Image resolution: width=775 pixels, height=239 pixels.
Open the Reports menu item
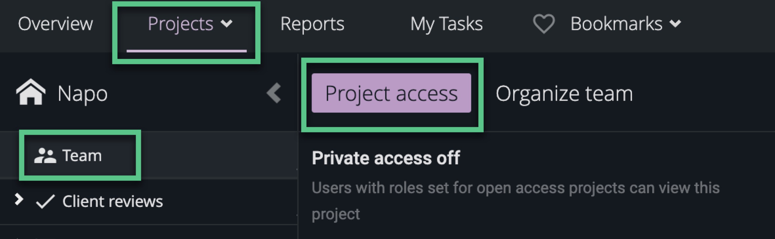click(312, 24)
